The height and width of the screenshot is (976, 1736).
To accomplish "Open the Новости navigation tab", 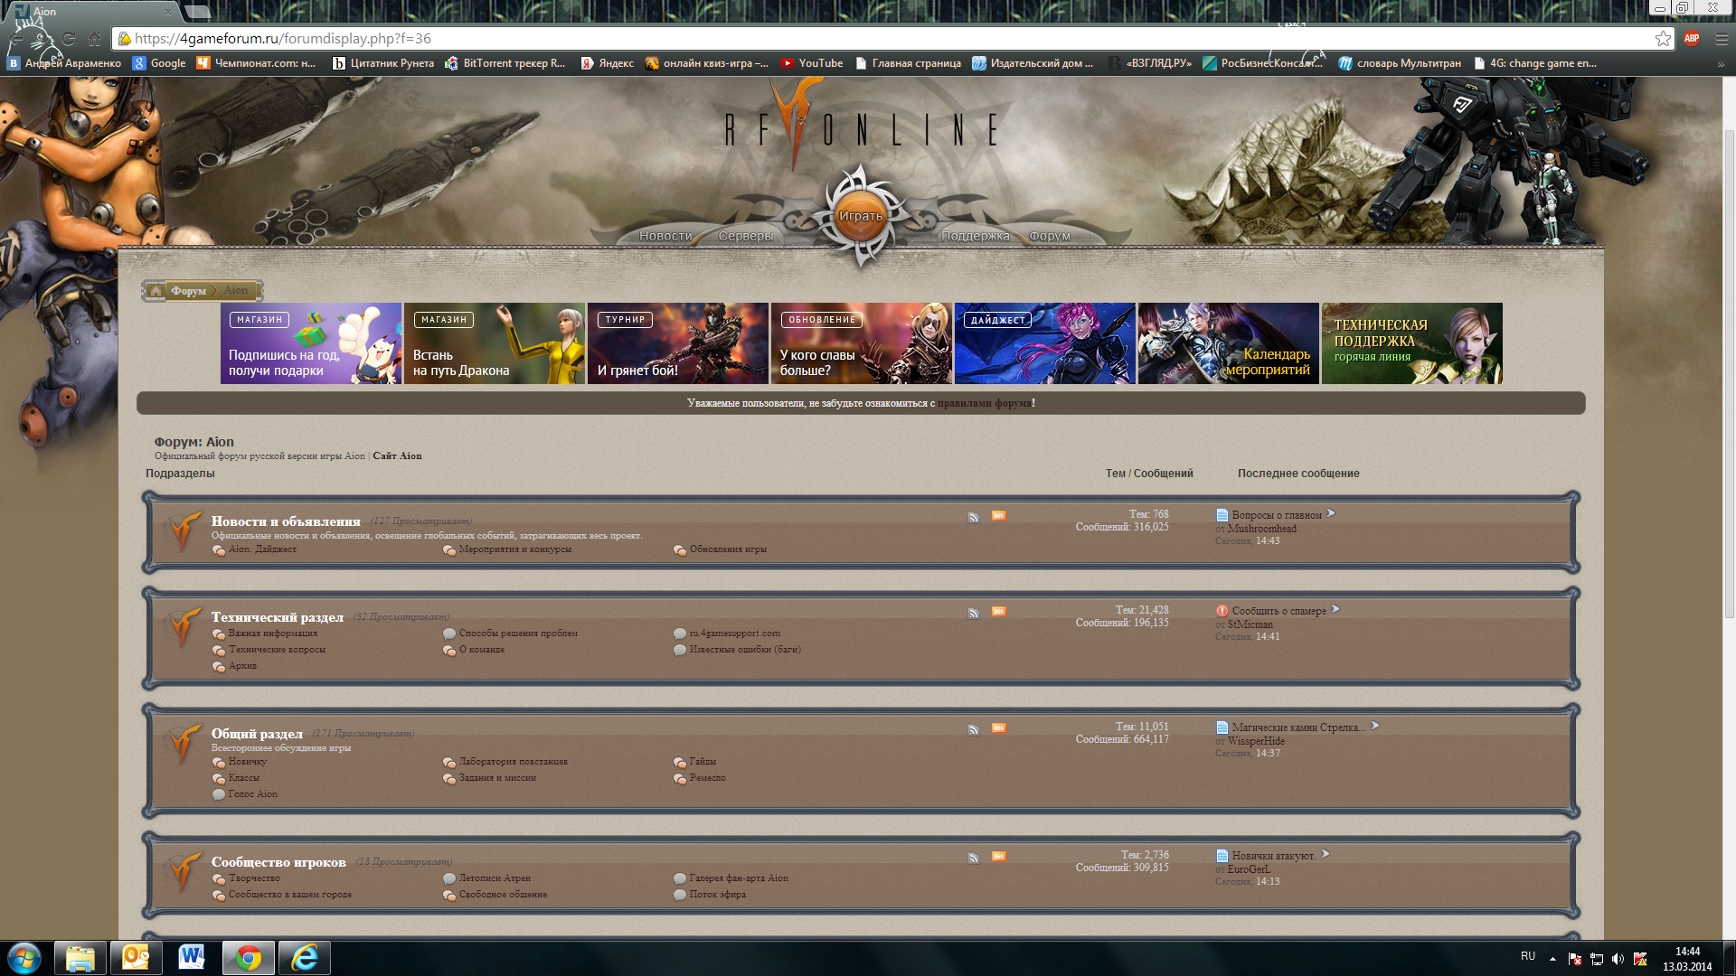I will (665, 236).
